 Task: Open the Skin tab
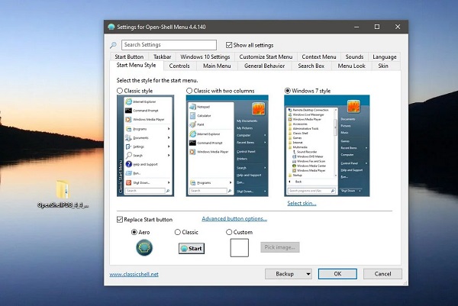coord(383,66)
